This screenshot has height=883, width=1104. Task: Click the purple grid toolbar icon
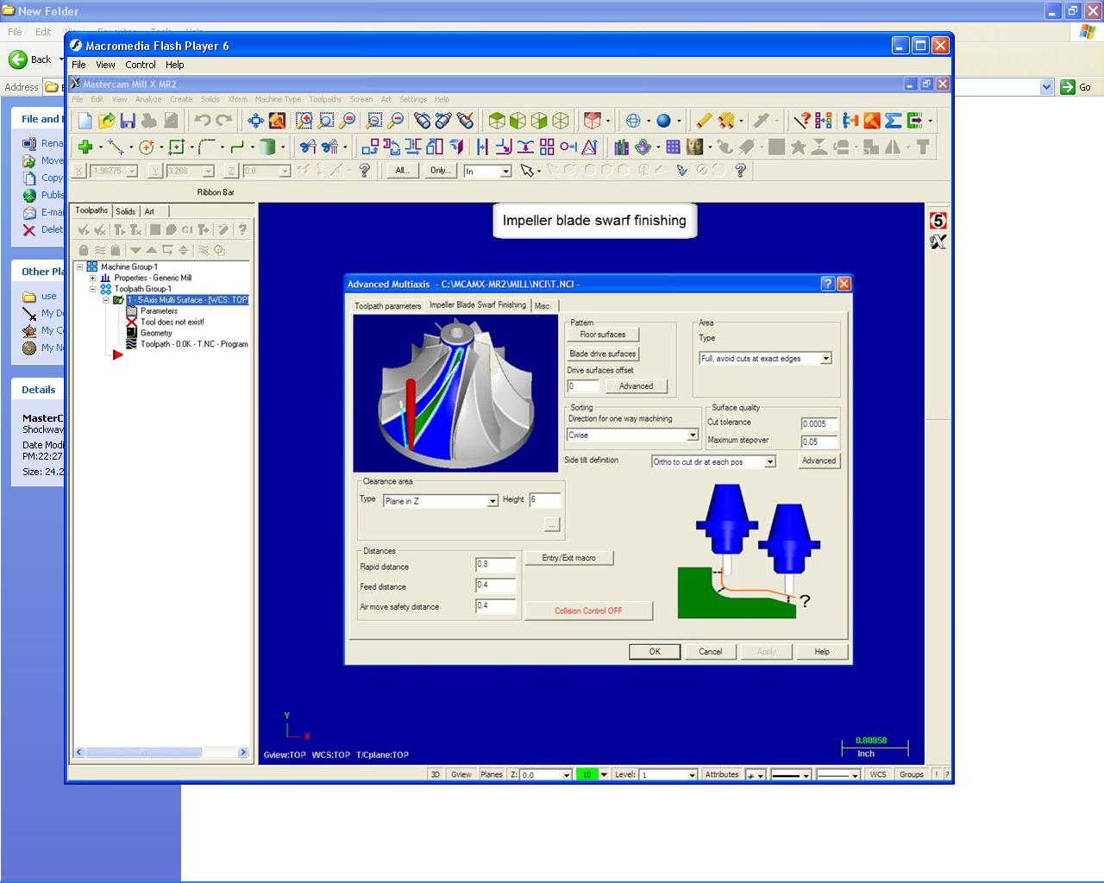pyautogui.click(x=673, y=147)
